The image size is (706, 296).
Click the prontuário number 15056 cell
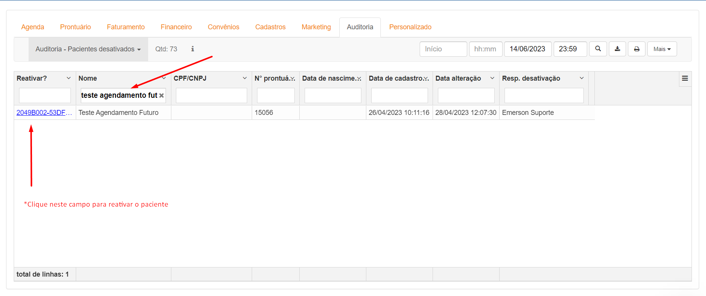tap(276, 113)
